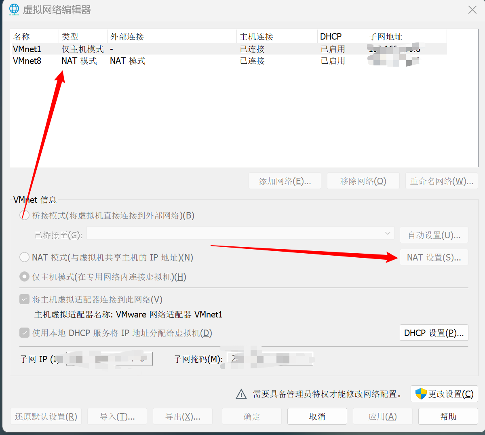Click 添加网络(E)... button
This screenshot has width=485, height=435.
(285, 181)
